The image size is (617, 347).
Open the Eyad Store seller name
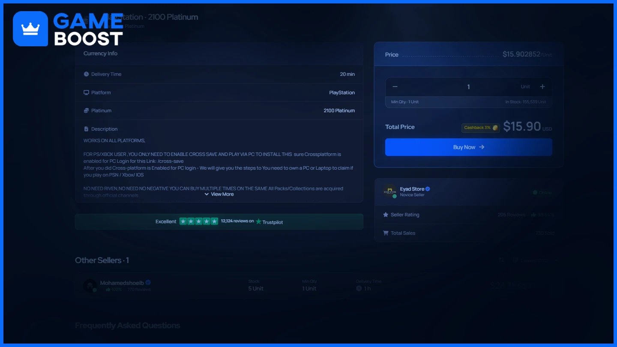pyautogui.click(x=412, y=189)
